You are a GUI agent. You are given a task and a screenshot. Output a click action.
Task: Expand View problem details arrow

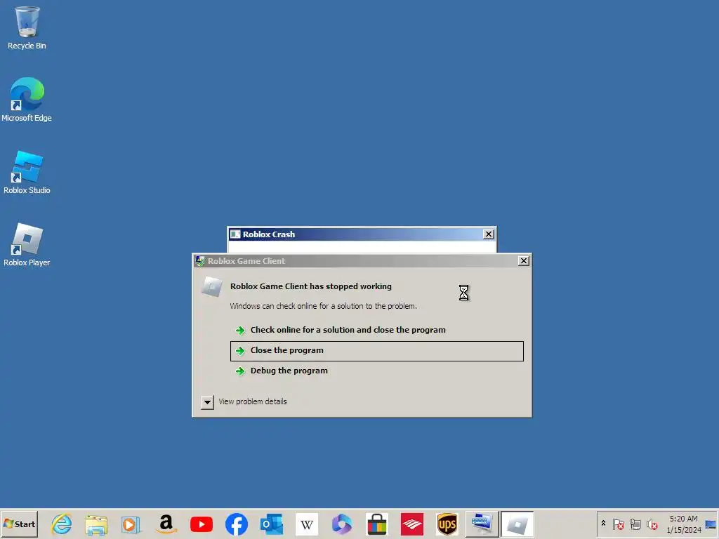click(207, 402)
